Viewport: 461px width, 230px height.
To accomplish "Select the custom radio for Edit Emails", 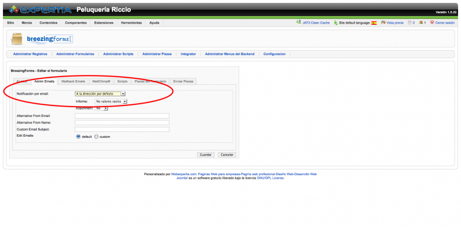I will (96, 137).
